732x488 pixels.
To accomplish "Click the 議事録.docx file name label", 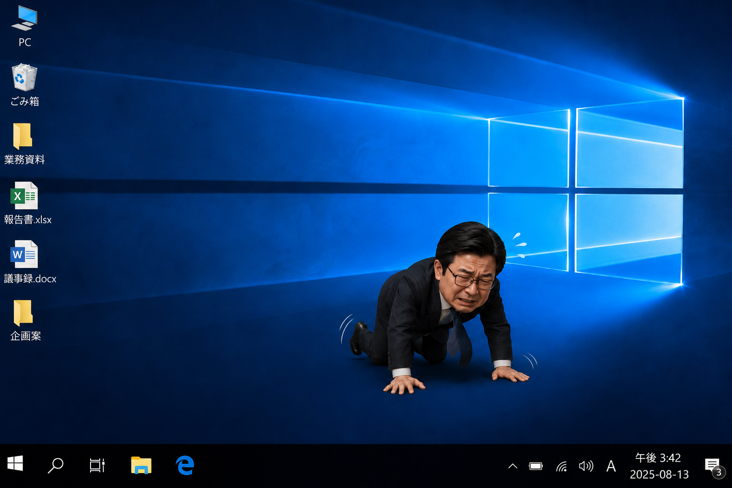I will pyautogui.click(x=30, y=279).
